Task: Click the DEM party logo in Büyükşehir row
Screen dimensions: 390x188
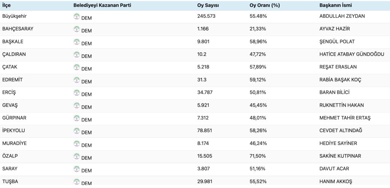Action: pyautogui.click(x=77, y=16)
